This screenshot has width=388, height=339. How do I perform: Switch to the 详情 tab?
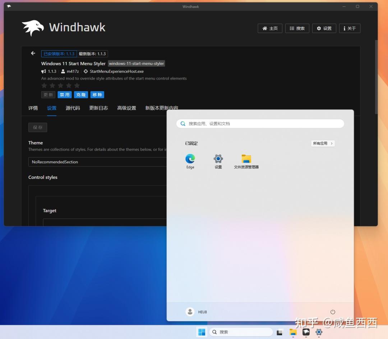click(33, 108)
